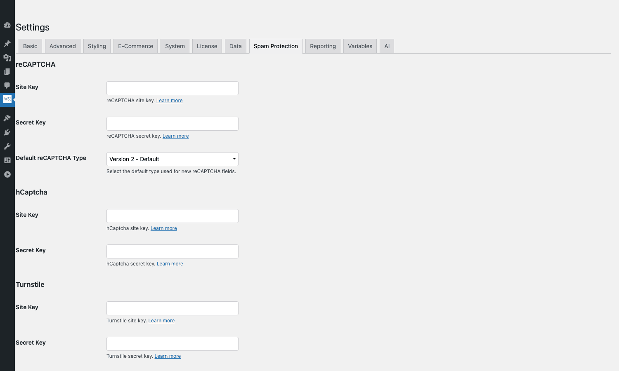Open WordPress Settings via the sliders icon
This screenshot has height=371, width=619.
(7, 160)
